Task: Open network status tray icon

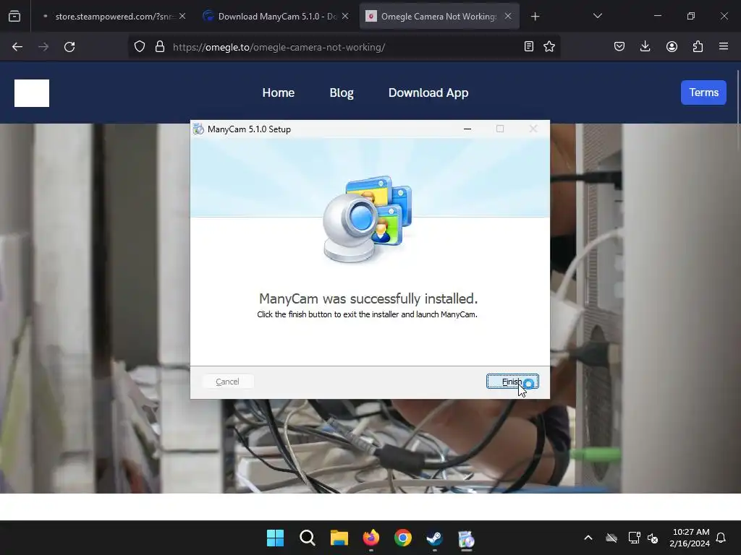Action: 634,538
